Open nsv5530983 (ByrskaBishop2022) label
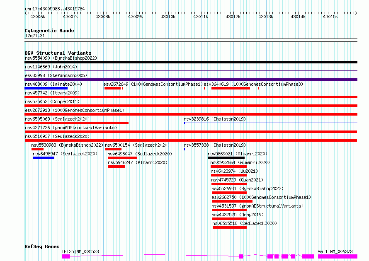The height and width of the screenshot is (261, 369). (67, 145)
